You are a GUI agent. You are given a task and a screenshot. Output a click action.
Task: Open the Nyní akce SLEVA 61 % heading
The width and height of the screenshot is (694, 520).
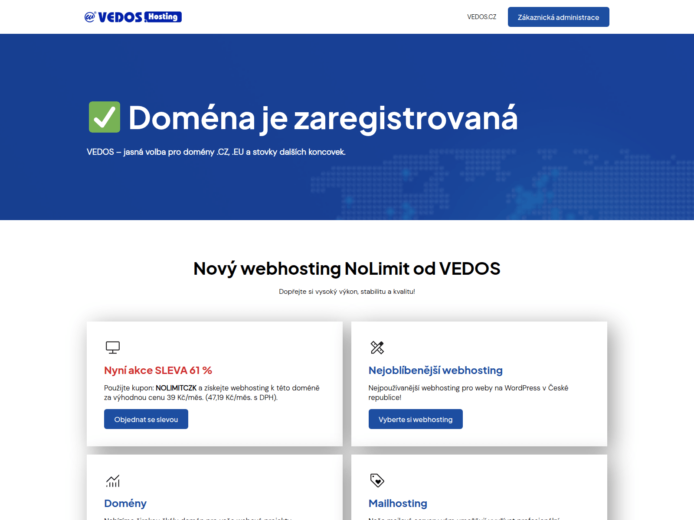(x=158, y=370)
